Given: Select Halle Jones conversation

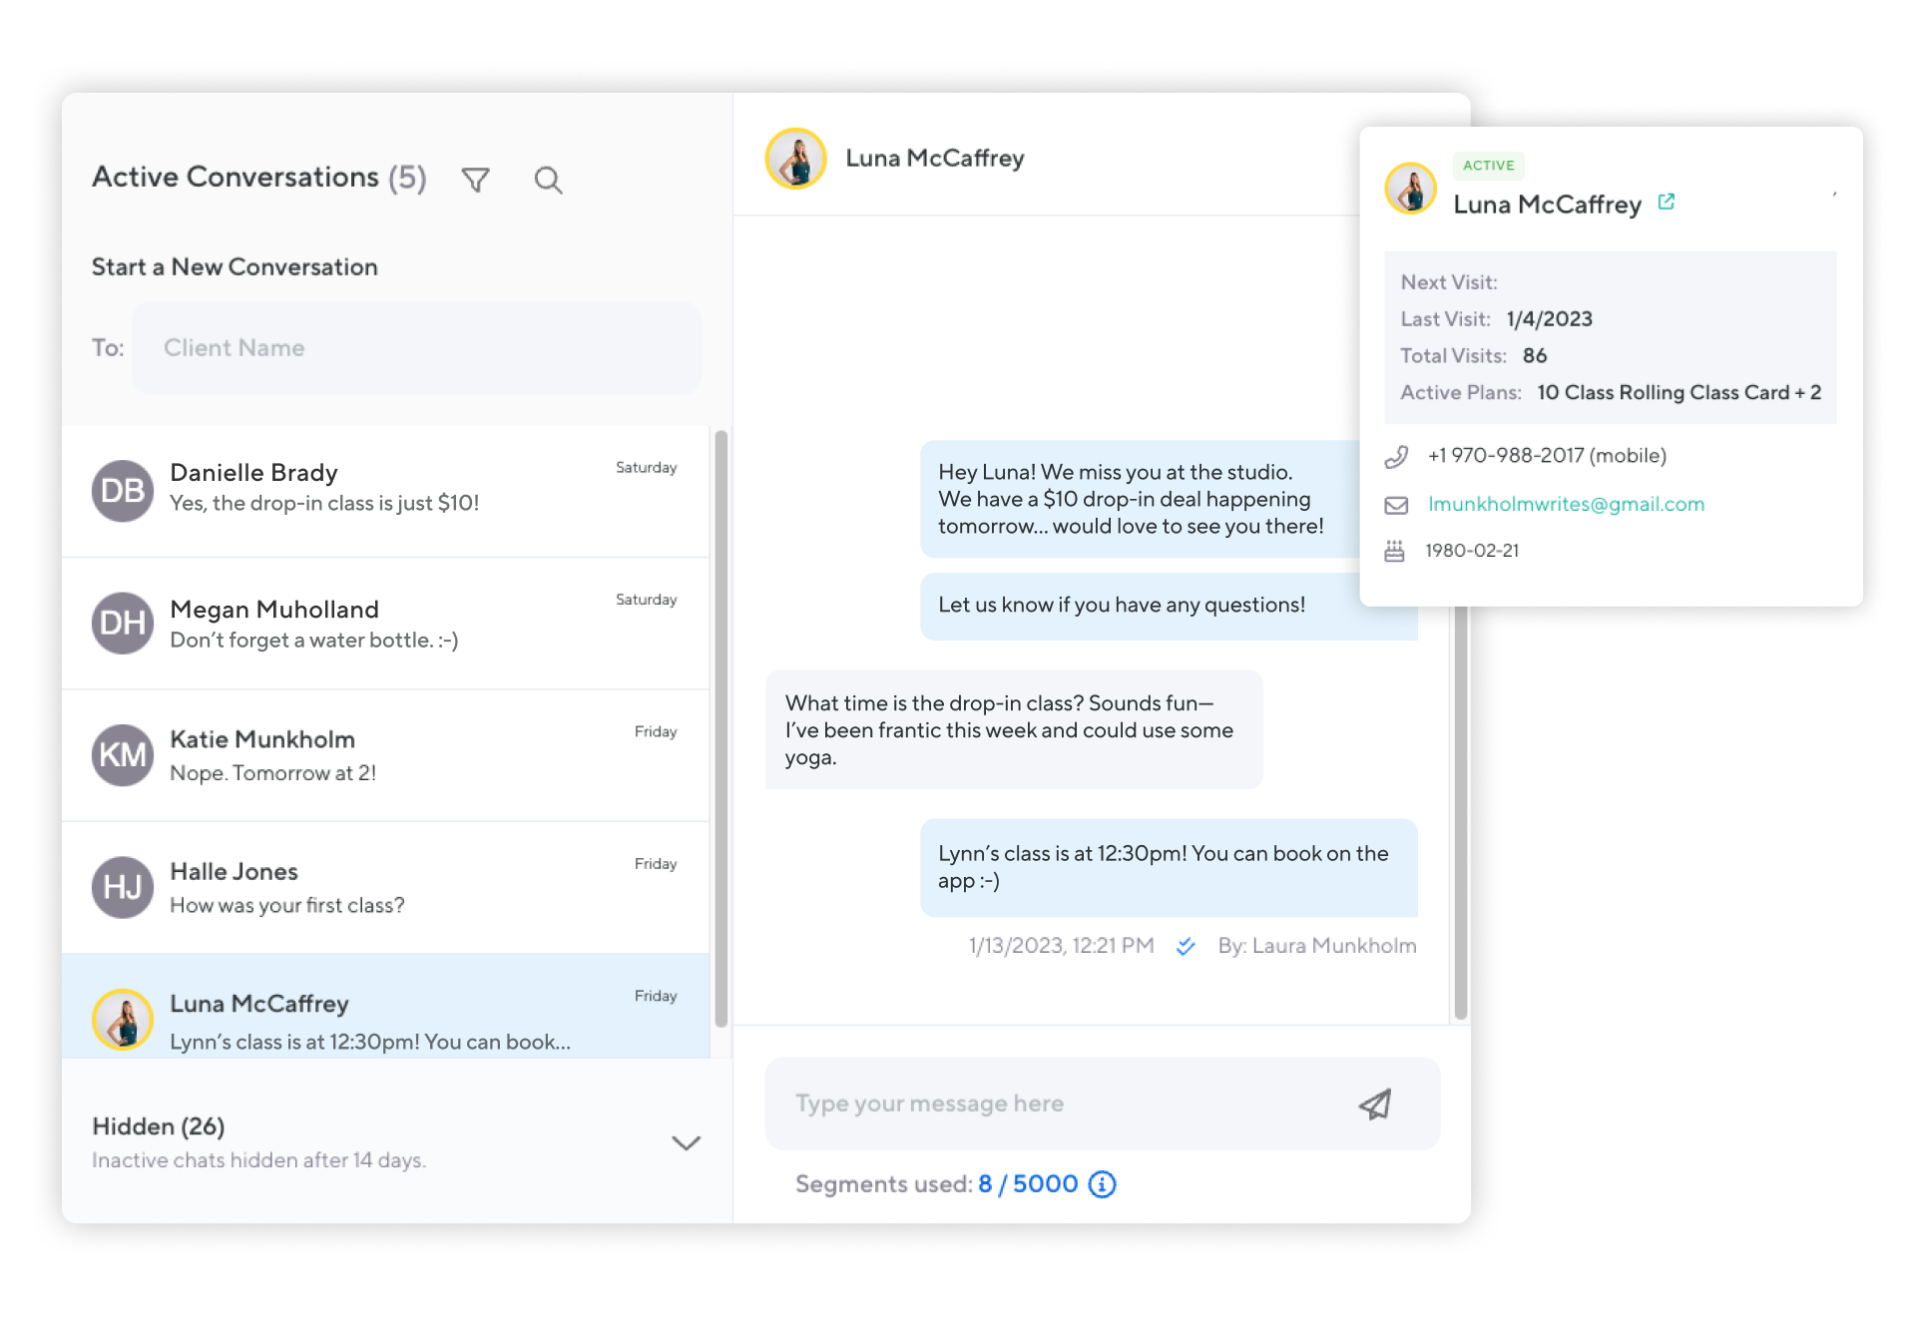Looking at the screenshot, I should pos(385,887).
